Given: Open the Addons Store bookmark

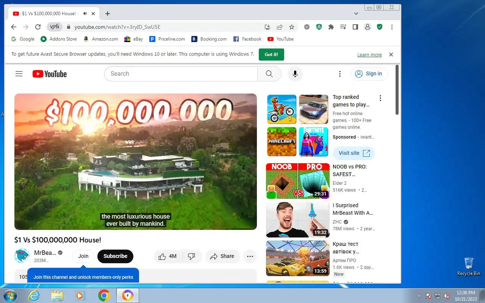Looking at the screenshot, I should click(x=59, y=39).
